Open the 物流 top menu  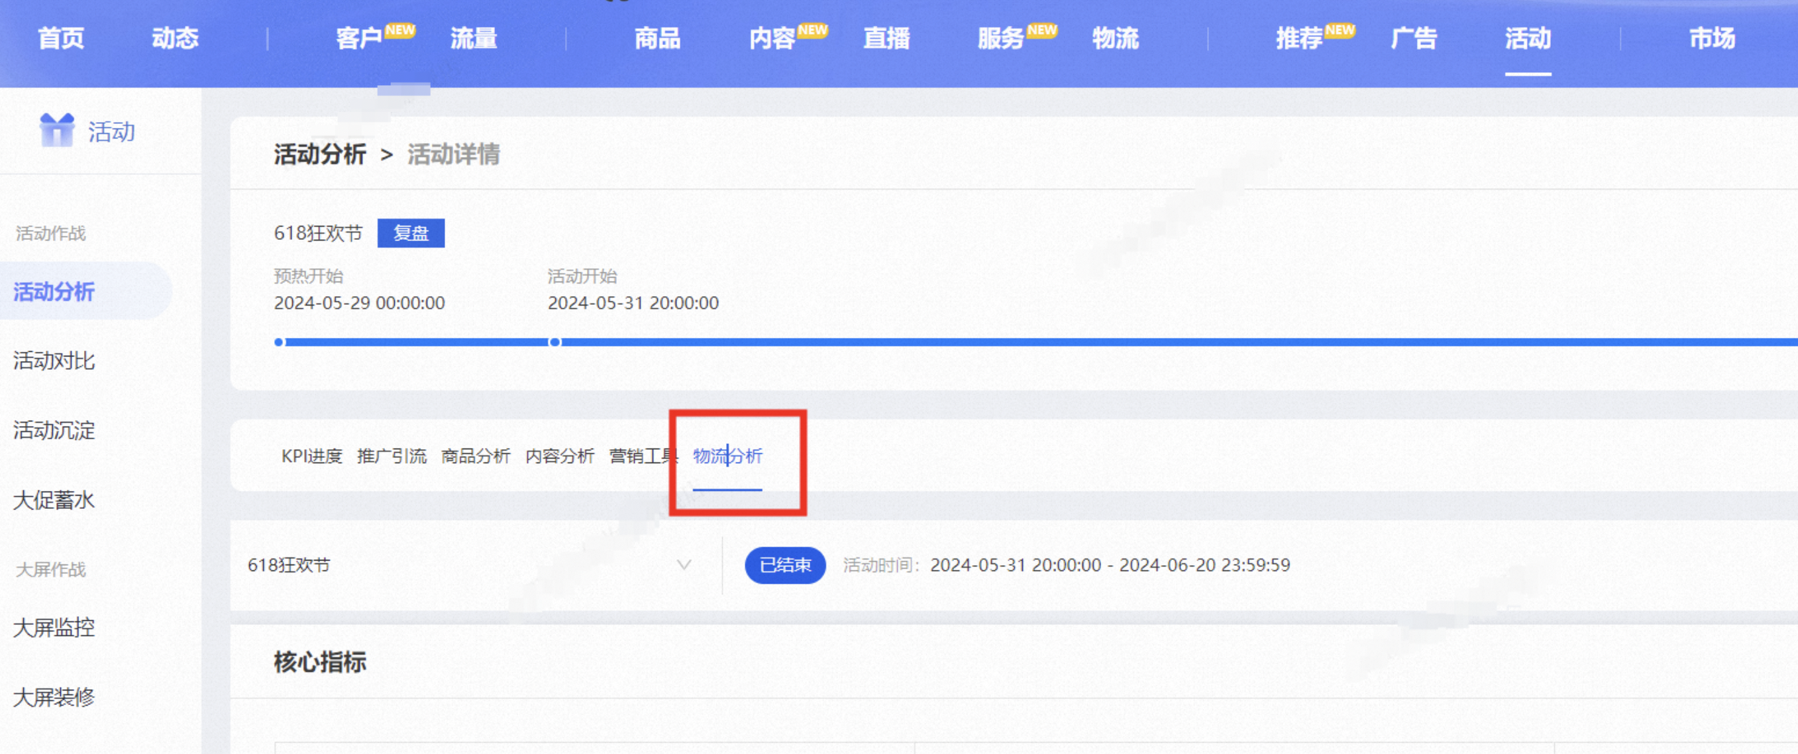tap(1116, 38)
